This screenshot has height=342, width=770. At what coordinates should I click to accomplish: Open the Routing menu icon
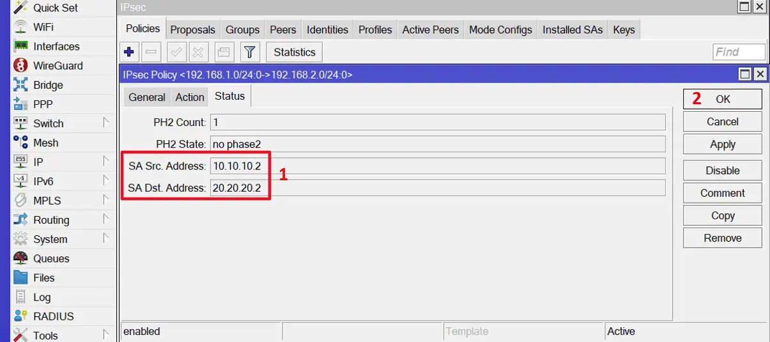point(21,220)
